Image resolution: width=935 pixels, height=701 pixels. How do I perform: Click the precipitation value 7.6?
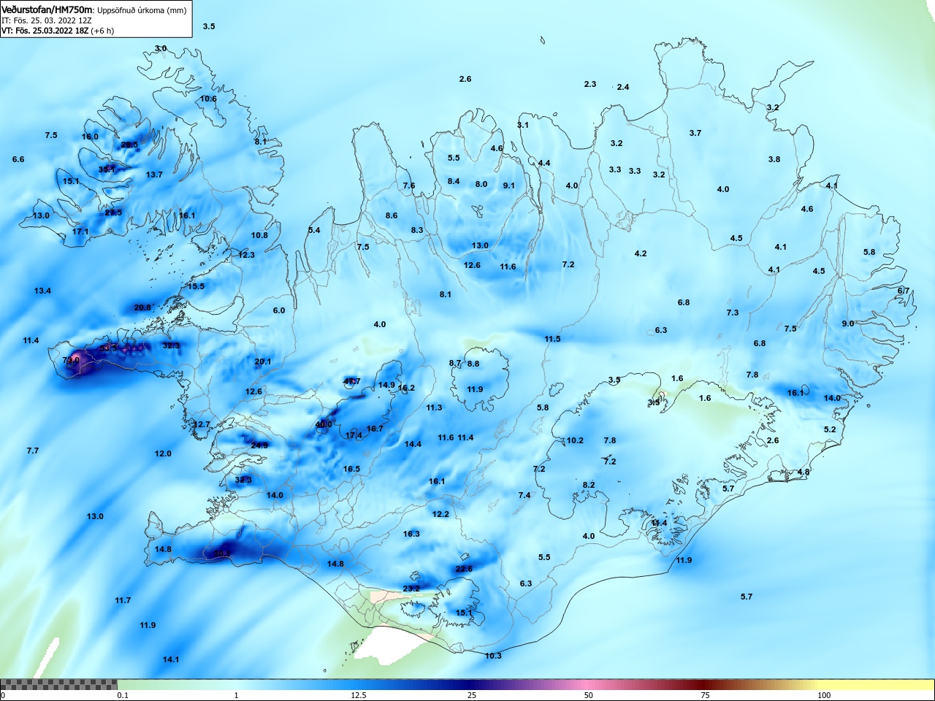pyautogui.click(x=409, y=186)
